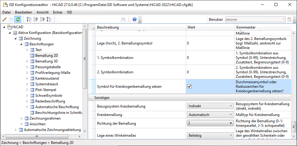This screenshot has width=297, height=146.
Task: Select Systemdreieck tree item
Action: [x=47, y=84]
